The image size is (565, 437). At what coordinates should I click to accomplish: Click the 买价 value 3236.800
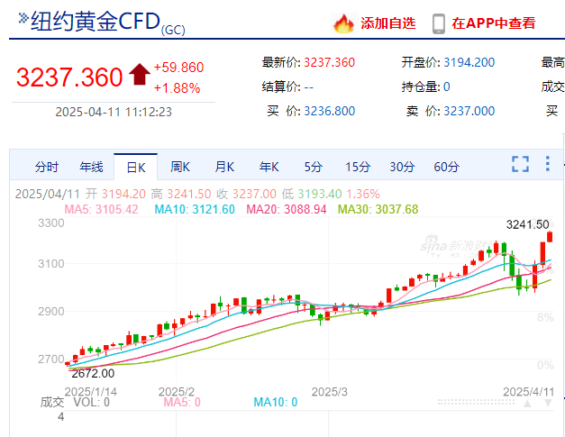329,111
